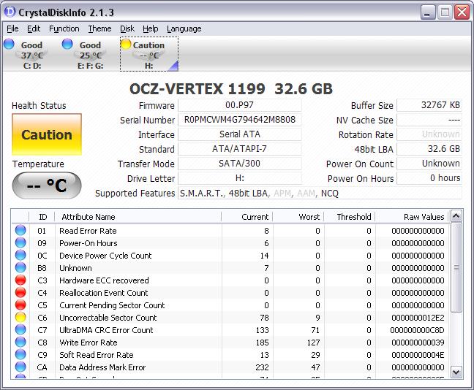Screen dimensions: 474x390
Task: Close the CrystalDiskInfo window
Action: [x=462, y=12]
